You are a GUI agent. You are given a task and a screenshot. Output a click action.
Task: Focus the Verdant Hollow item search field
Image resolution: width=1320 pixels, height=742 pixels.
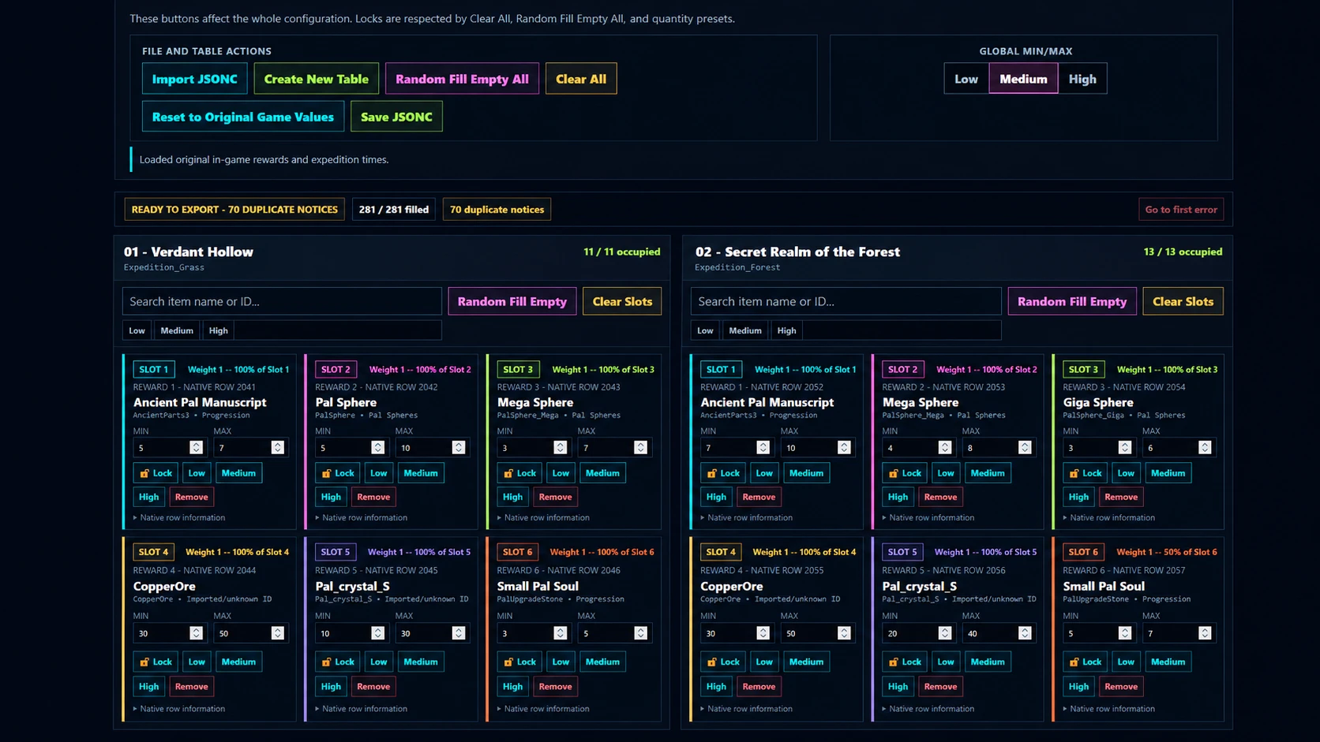(282, 301)
